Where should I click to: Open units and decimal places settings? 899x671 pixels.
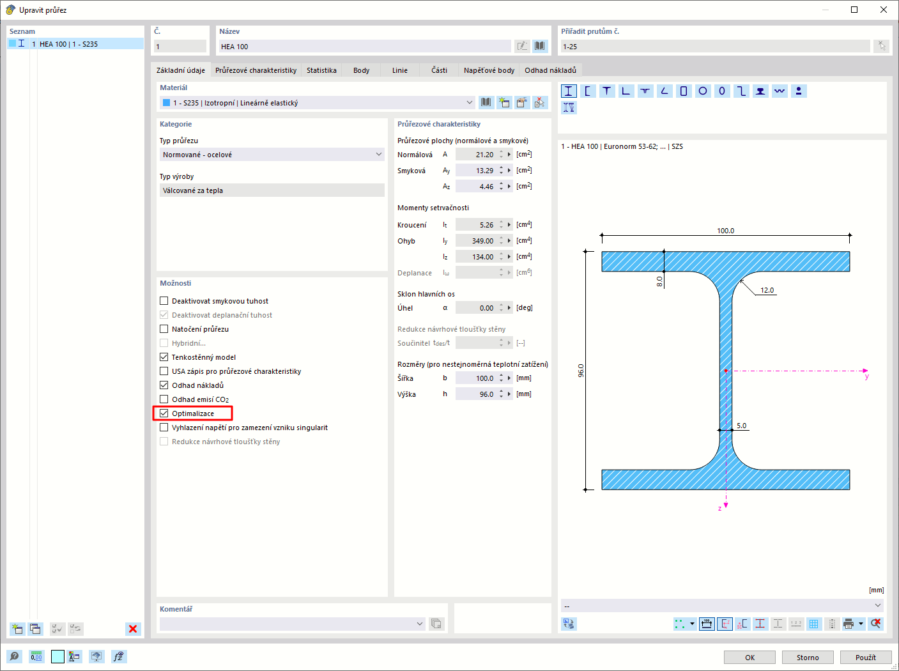[x=36, y=656]
